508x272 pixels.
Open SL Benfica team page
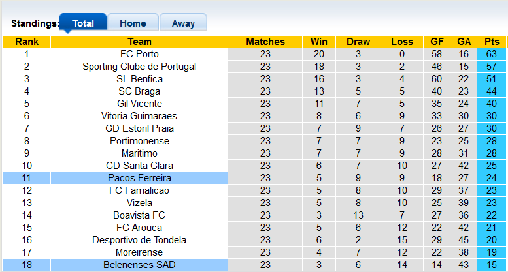[139, 79]
